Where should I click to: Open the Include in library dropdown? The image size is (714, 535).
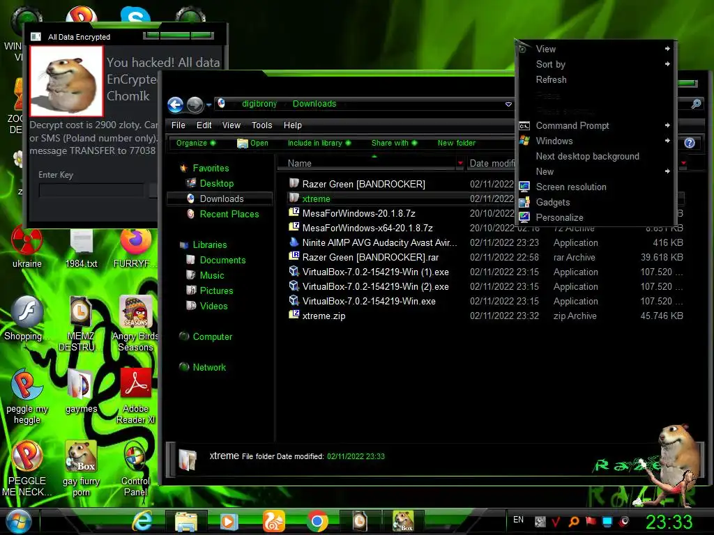coord(319,143)
